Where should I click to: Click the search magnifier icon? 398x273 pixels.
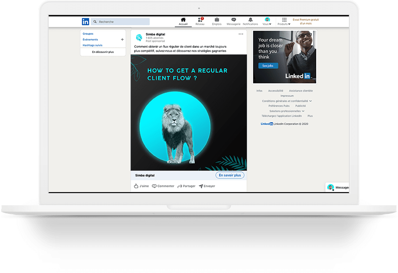[95, 22]
